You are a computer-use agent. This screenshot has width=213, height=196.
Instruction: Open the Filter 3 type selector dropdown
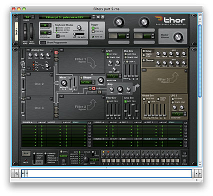click(x=144, y=69)
